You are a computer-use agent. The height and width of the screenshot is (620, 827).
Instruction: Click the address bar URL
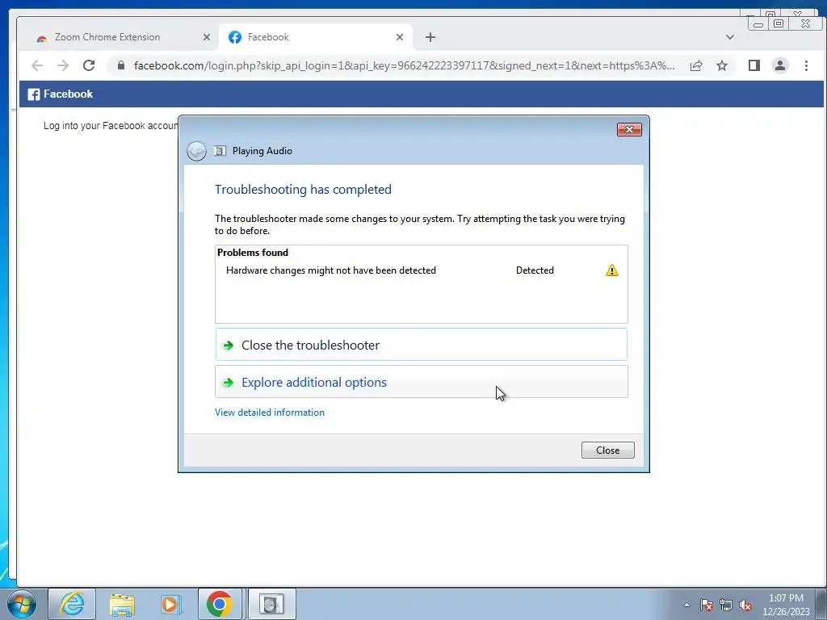click(x=404, y=65)
